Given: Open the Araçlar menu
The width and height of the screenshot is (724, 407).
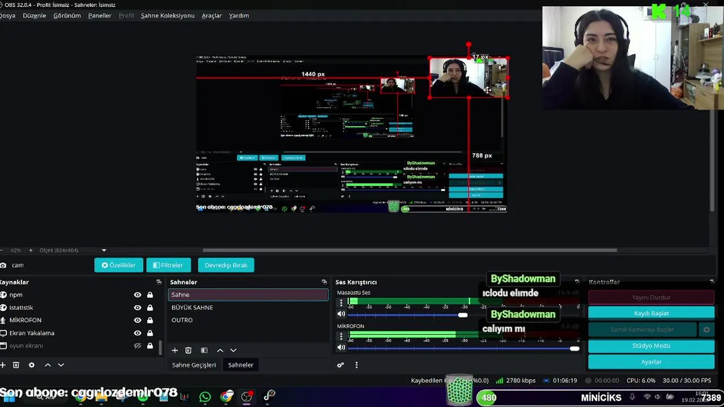Looking at the screenshot, I should click(212, 16).
